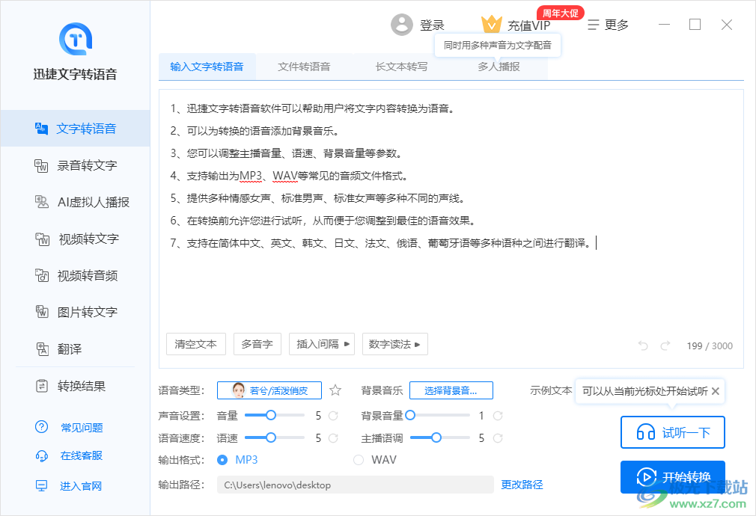The image size is (756, 516).
Task: Expand the 数字读法 dropdown
Action: (394, 344)
